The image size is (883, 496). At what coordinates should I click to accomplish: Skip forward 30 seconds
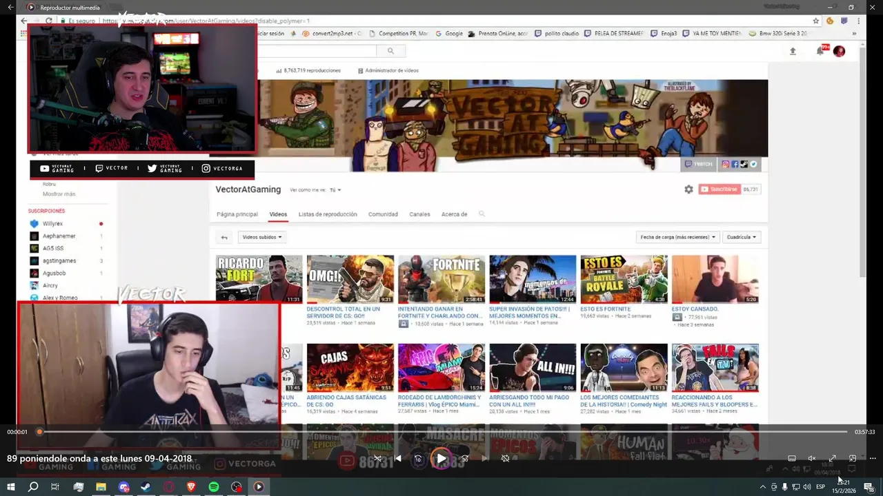pyautogui.click(x=465, y=458)
